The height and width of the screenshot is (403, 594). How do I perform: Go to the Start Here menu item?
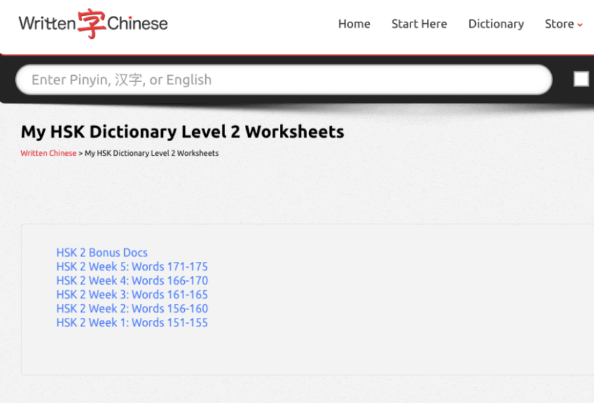pos(419,24)
